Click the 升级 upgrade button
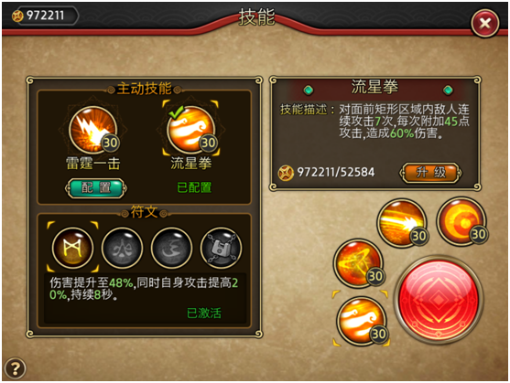The image size is (510, 383). (430, 173)
